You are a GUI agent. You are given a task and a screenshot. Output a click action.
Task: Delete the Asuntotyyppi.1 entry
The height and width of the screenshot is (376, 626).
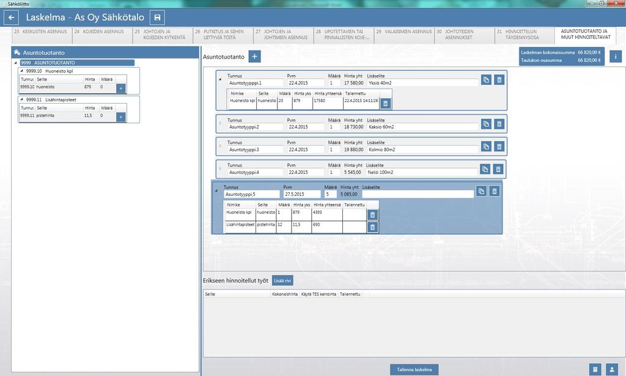(x=499, y=80)
